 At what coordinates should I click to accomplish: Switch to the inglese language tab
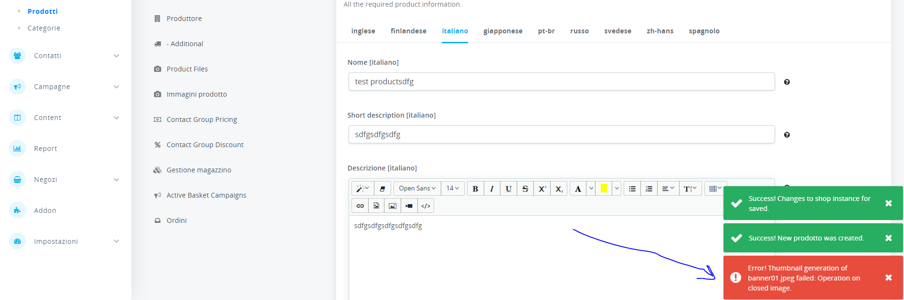click(x=363, y=31)
